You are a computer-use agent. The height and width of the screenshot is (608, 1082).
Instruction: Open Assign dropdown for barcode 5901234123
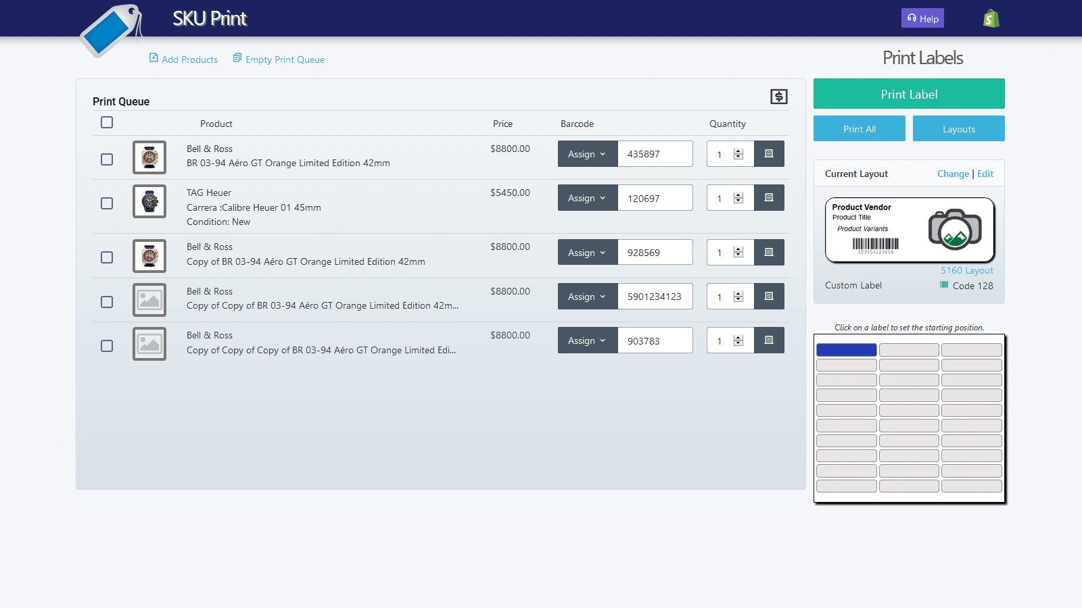tap(587, 297)
